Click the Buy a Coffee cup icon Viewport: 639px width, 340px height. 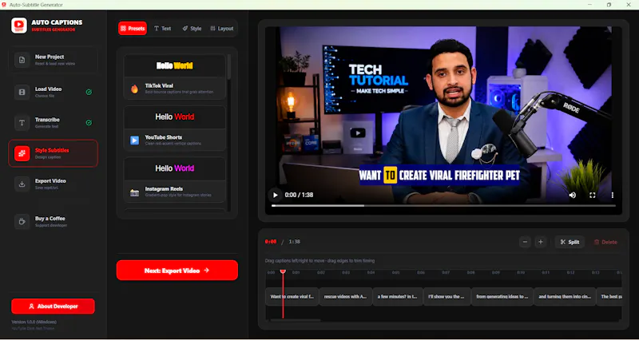pyautogui.click(x=22, y=222)
